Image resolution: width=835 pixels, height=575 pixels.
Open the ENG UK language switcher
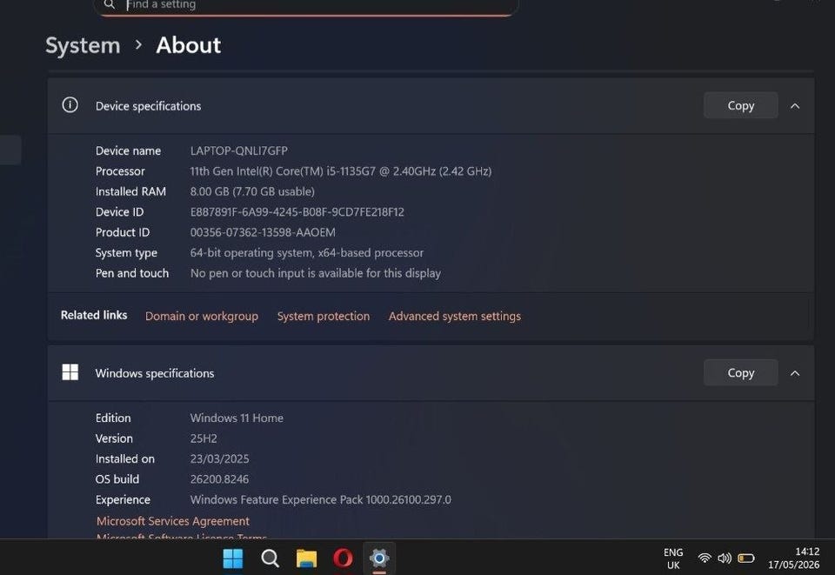(673, 558)
